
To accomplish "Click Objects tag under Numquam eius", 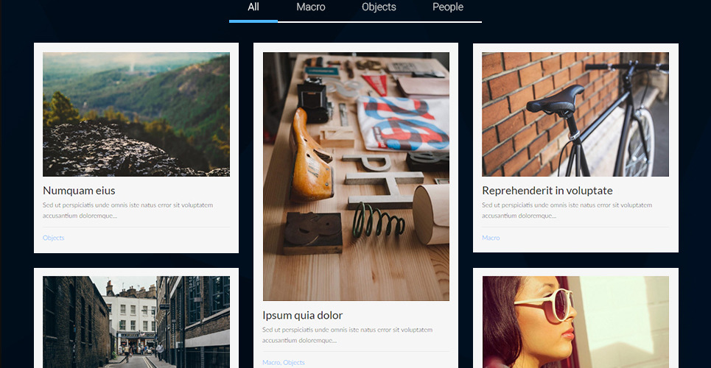I will tap(53, 238).
